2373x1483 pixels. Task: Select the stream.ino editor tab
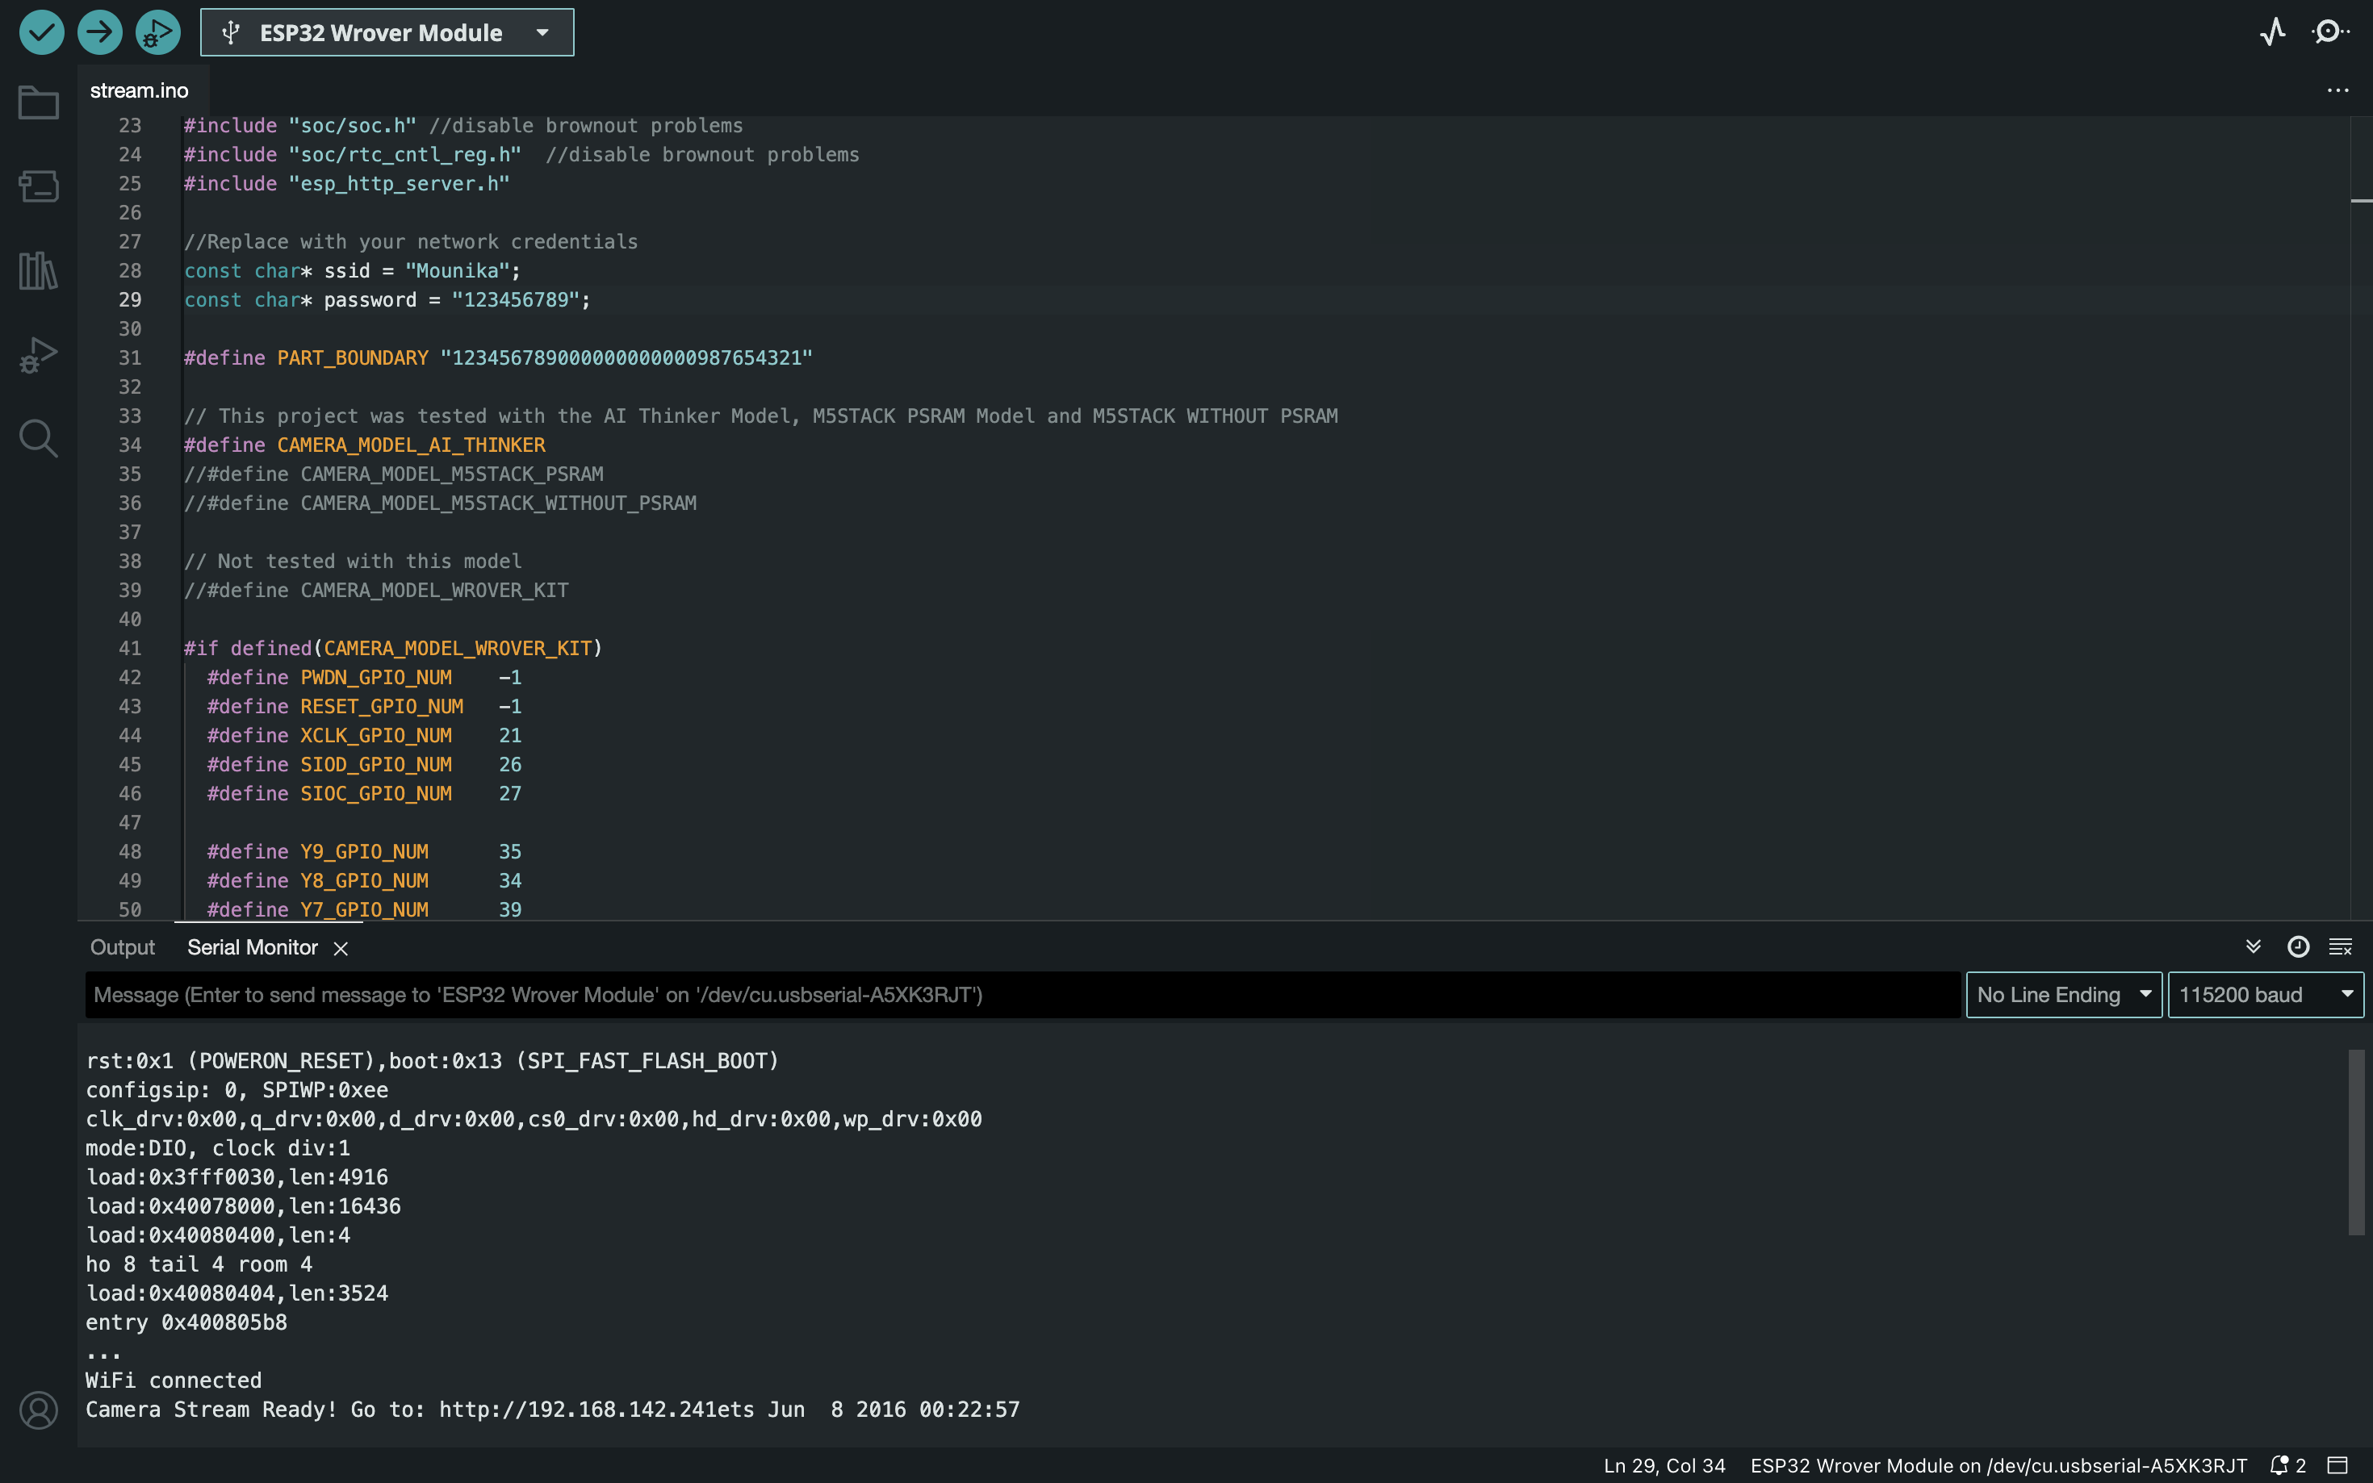(140, 90)
